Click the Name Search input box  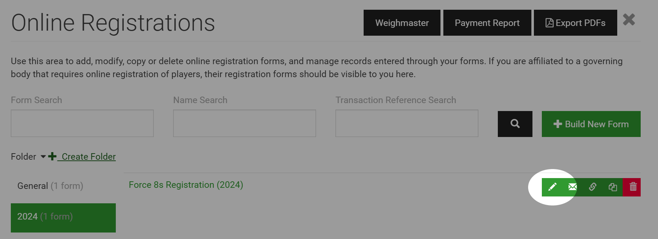(244, 123)
